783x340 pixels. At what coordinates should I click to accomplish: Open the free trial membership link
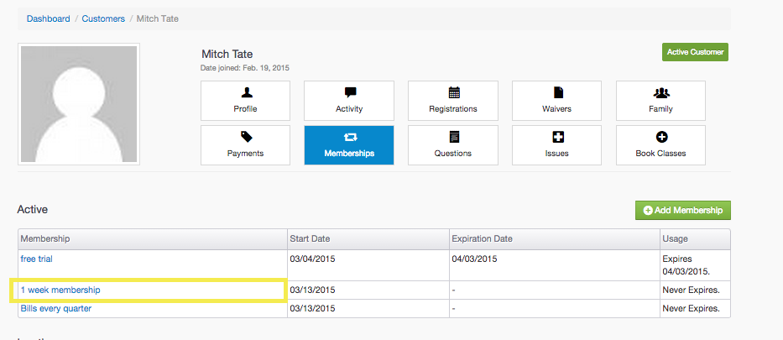coord(36,259)
